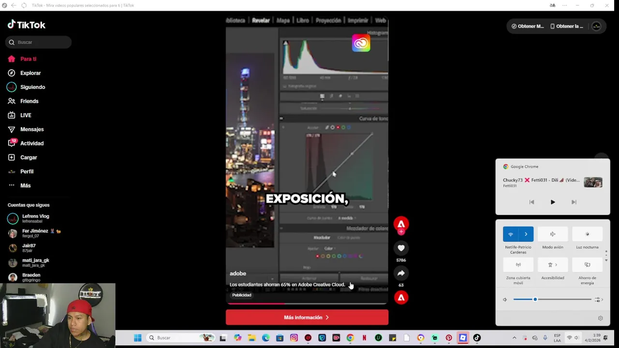
Task: Open settings gear in quick settings
Action: tap(600, 318)
